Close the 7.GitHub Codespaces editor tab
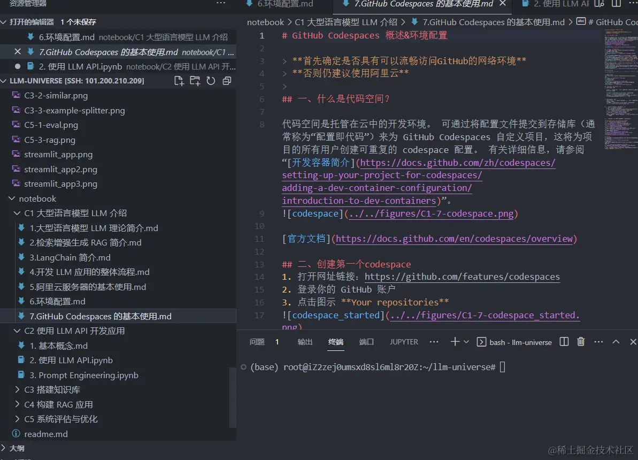The image size is (638, 460). coord(503,4)
